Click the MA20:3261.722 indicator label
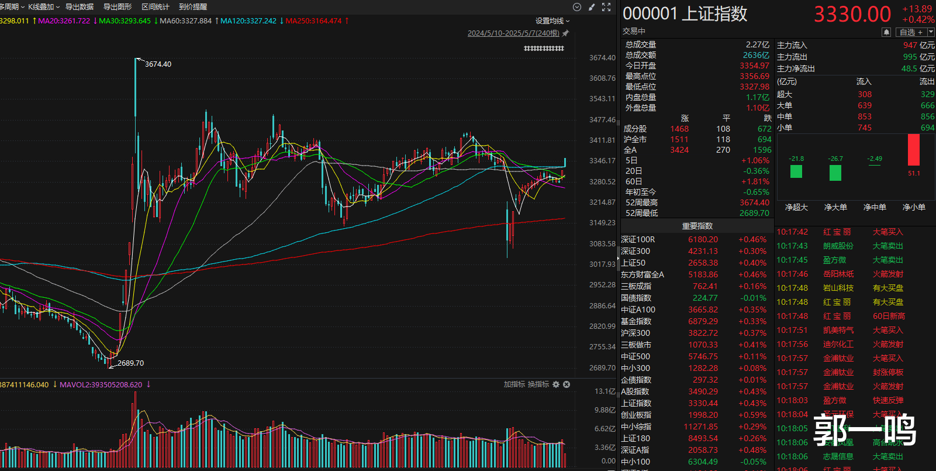The image size is (936, 471). [x=64, y=21]
